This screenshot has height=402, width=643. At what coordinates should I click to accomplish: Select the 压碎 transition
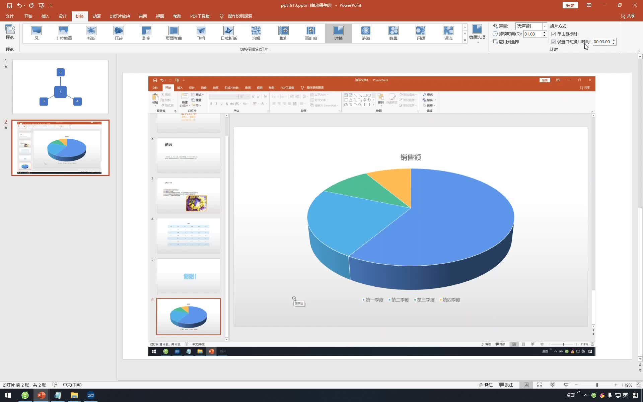tap(119, 33)
